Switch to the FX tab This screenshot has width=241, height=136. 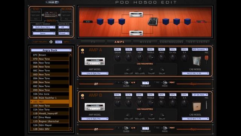[93, 42]
